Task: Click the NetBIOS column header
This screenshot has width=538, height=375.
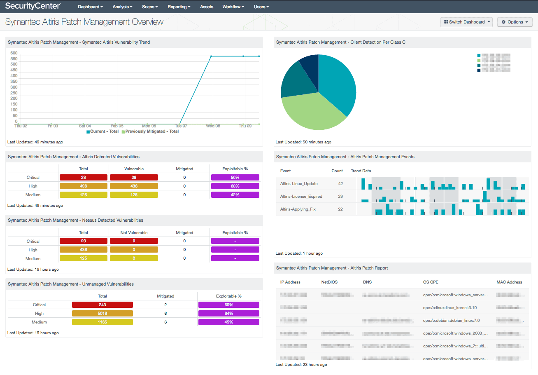Action: coord(329,282)
